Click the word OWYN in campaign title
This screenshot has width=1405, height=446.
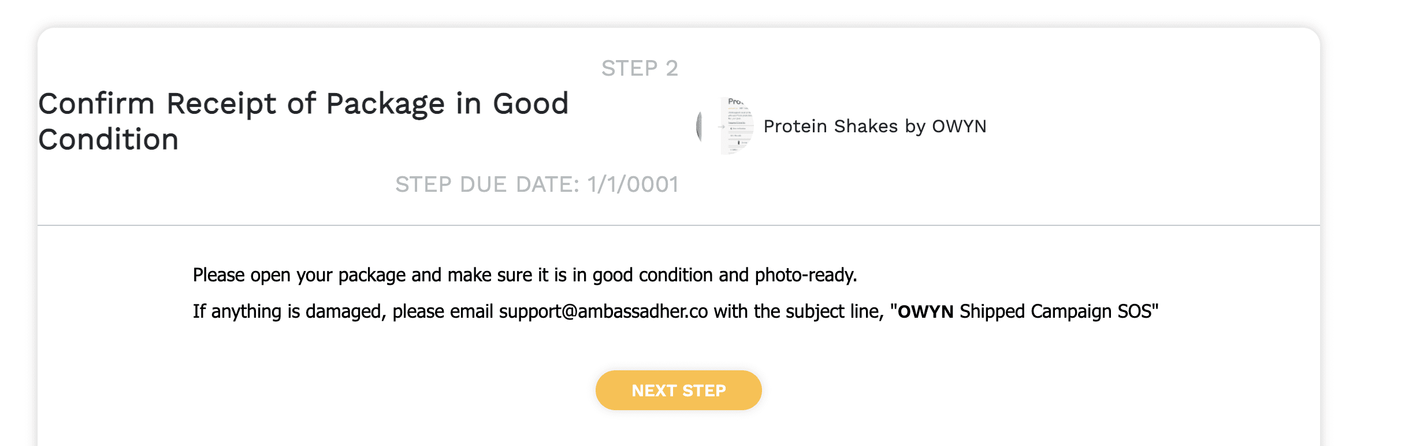coord(959,126)
